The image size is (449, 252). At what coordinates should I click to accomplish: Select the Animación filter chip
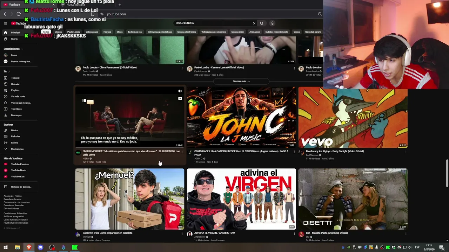[x=255, y=32]
